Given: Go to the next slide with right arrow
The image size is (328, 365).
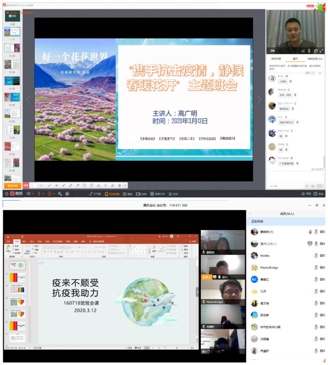Looking at the screenshot, I should click(259, 99).
